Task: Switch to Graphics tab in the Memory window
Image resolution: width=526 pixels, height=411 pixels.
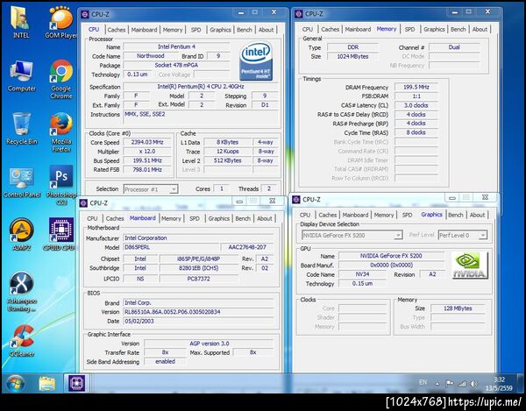Action: point(434,29)
